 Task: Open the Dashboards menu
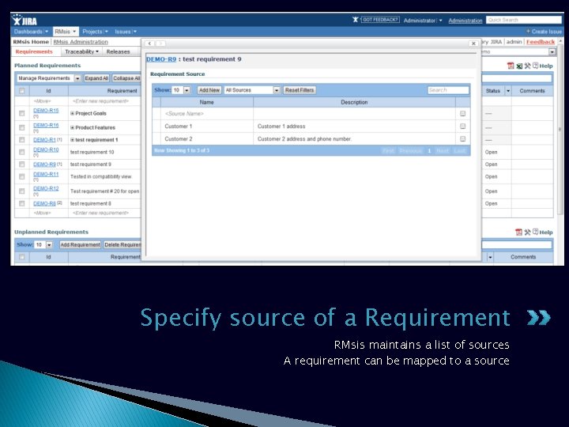pos(31,32)
